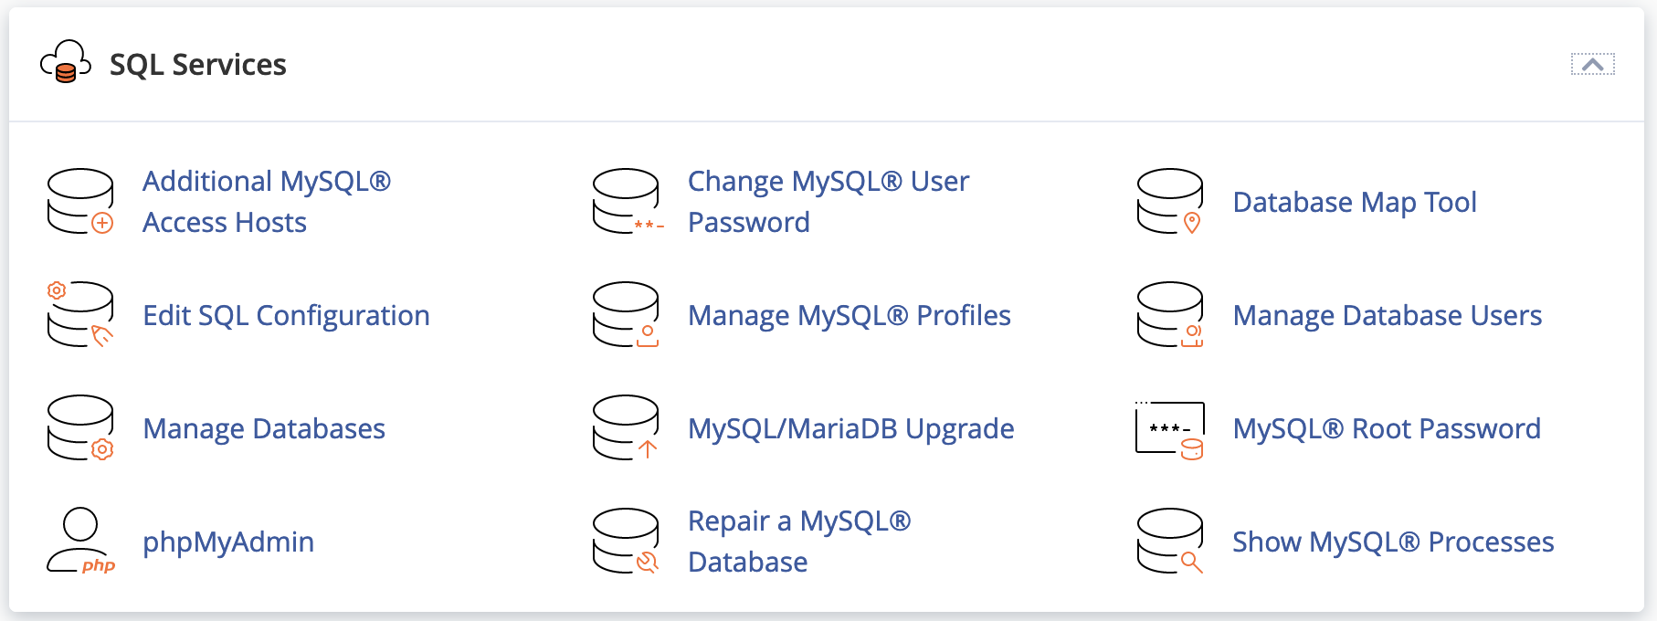Open the Database Map Tool link

point(1354,202)
